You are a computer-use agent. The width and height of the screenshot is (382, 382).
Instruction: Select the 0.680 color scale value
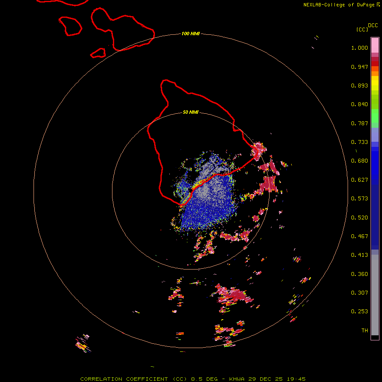pyautogui.click(x=360, y=161)
